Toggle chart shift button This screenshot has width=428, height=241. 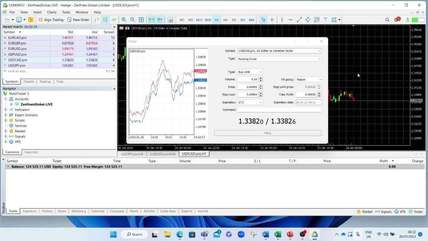(160, 20)
